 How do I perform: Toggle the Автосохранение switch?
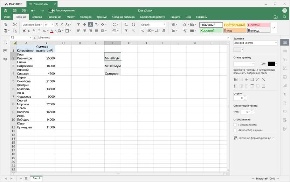click(x=51, y=10)
